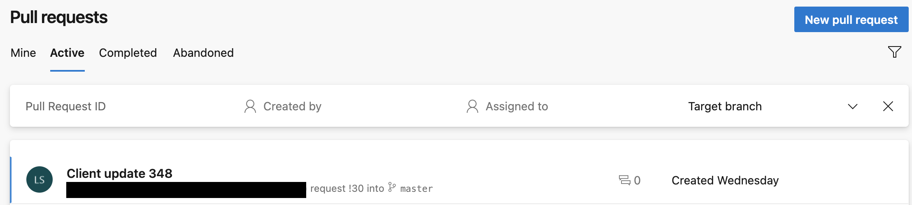This screenshot has height=205, width=912.
Task: Open the Client update 348 pull request
Action: click(x=119, y=173)
